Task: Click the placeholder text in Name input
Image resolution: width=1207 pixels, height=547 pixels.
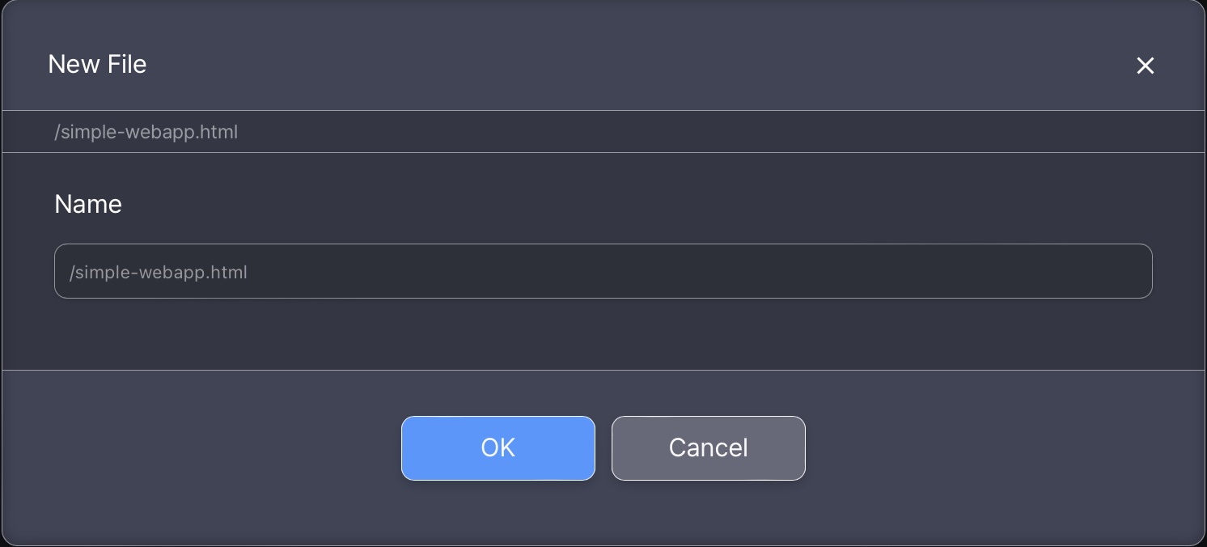Action: 159,273
